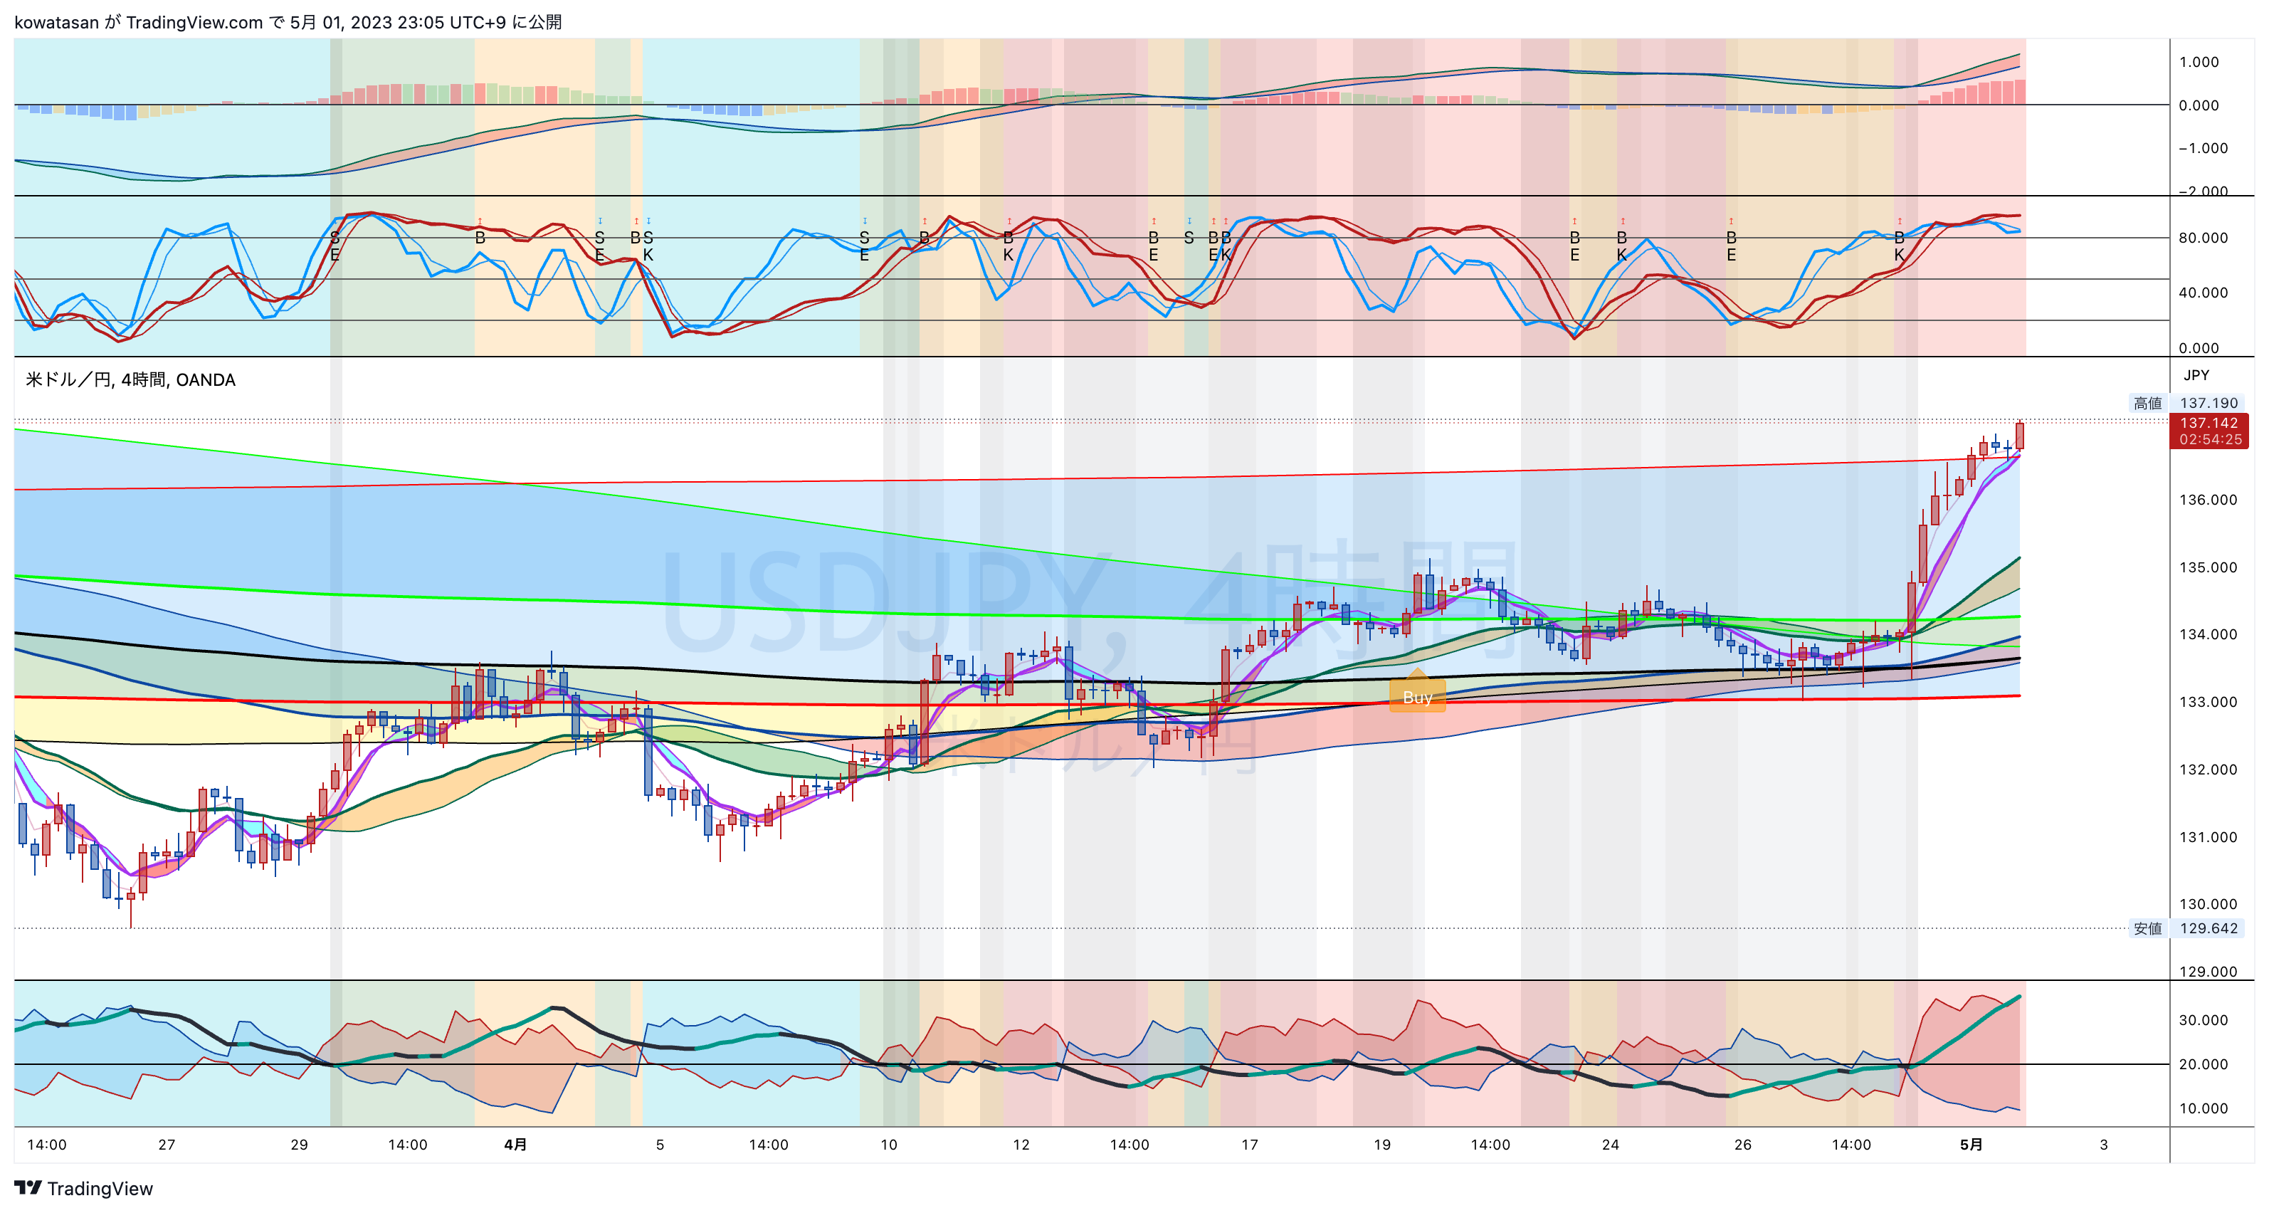
Task: Click the 130.000 price axis label
Action: (x=2207, y=904)
